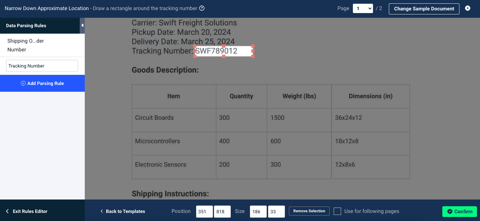The image size is (480, 221).
Task: Click the Size width field
Action: coord(258,211)
